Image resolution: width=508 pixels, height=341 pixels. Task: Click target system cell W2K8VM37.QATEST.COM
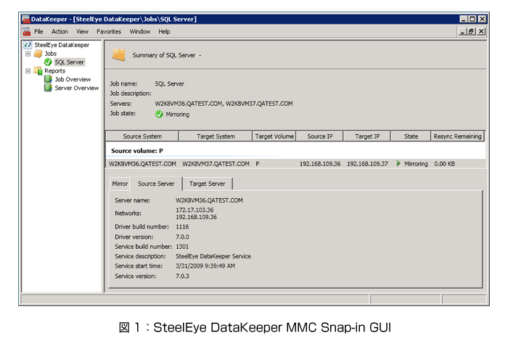coord(216,164)
